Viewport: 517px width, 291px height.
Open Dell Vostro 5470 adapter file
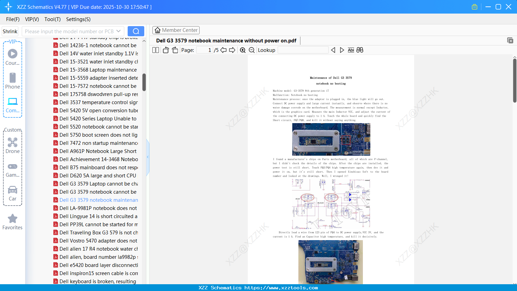tap(98, 241)
